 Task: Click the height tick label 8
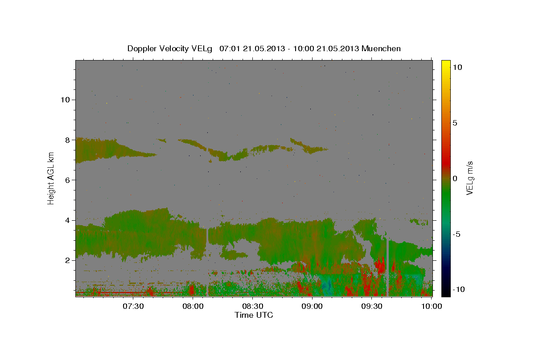[67, 140]
